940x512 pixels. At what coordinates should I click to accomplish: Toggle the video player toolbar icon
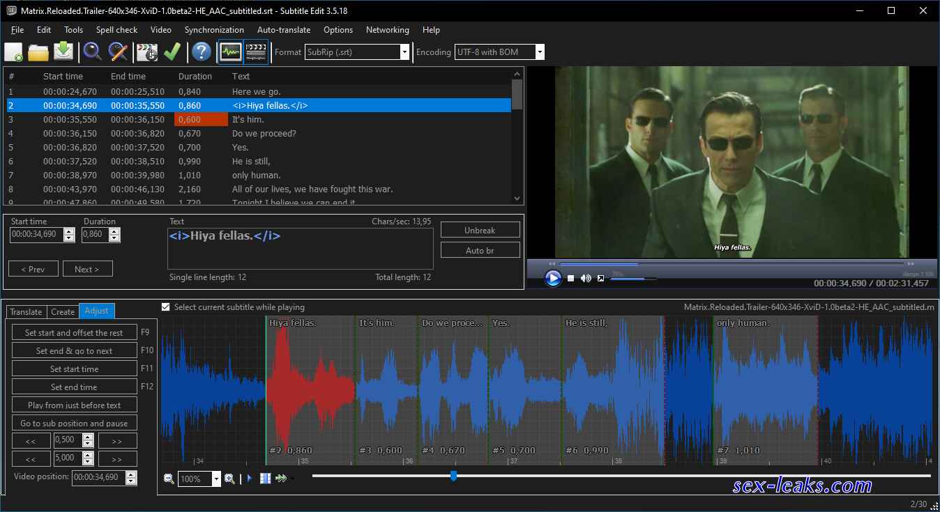[x=257, y=52]
